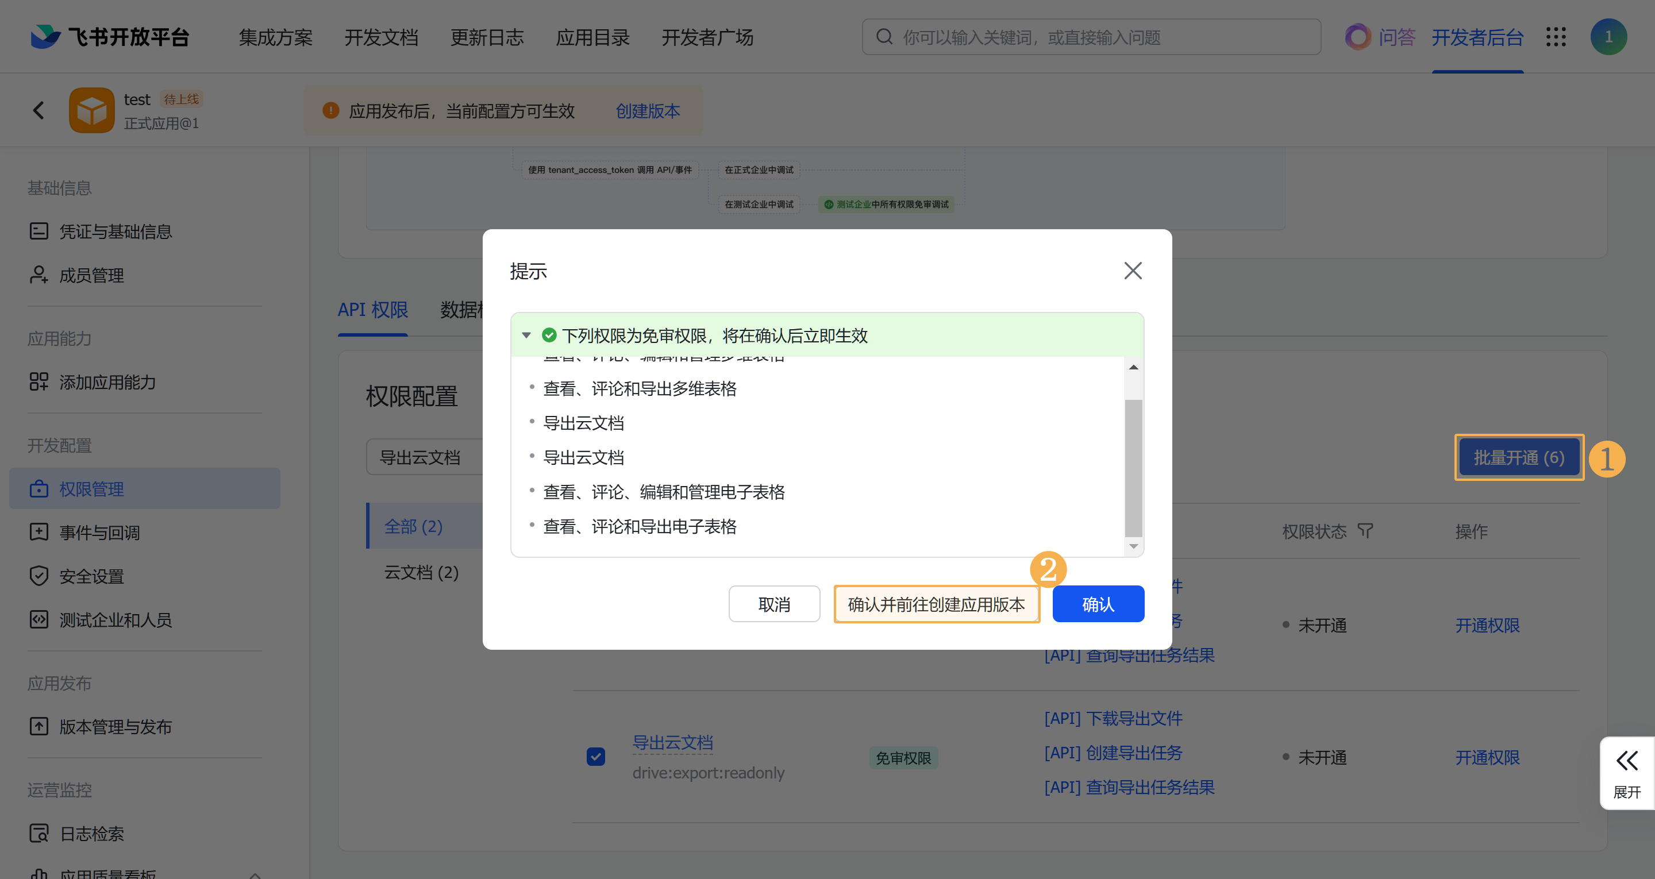Open 集成方案 in top navigation
The height and width of the screenshot is (879, 1655).
point(276,37)
